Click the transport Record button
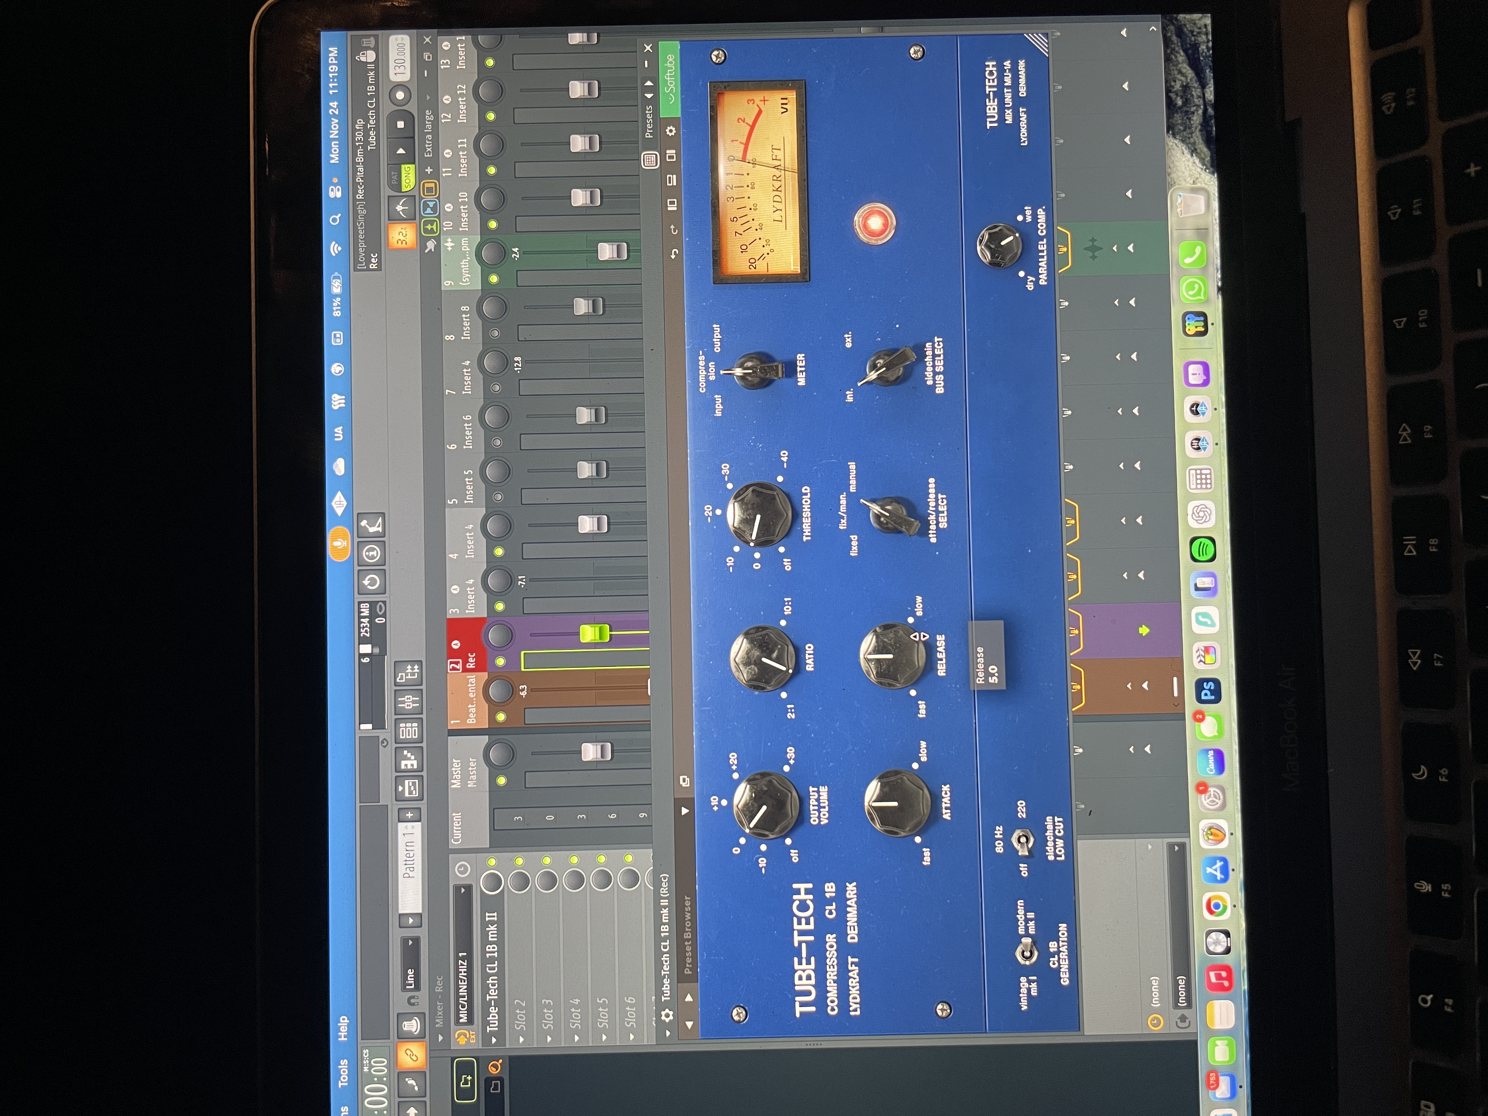This screenshot has width=1488, height=1116. click(401, 95)
